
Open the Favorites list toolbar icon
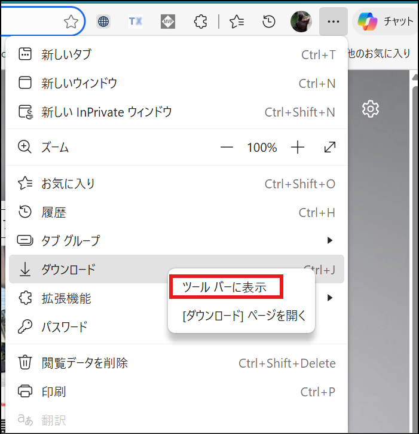pos(237,22)
